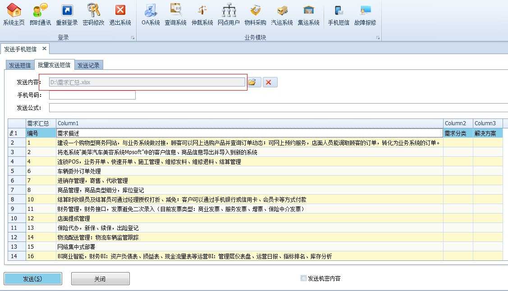Launch 即时通讯 instant messaging
The height and width of the screenshot is (291, 508).
coord(40,14)
